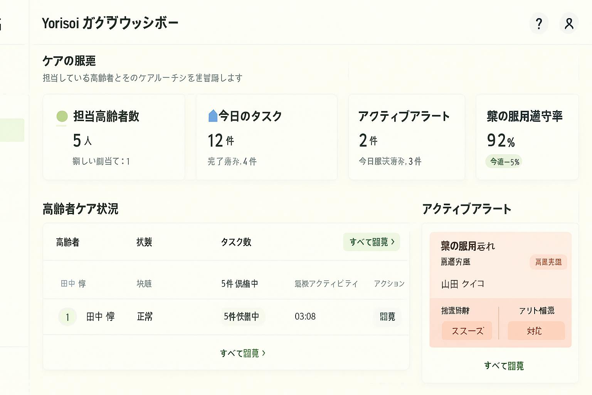592x395 pixels.
Task: Click the chevron arrow in the table footer link
Action: pos(264,353)
